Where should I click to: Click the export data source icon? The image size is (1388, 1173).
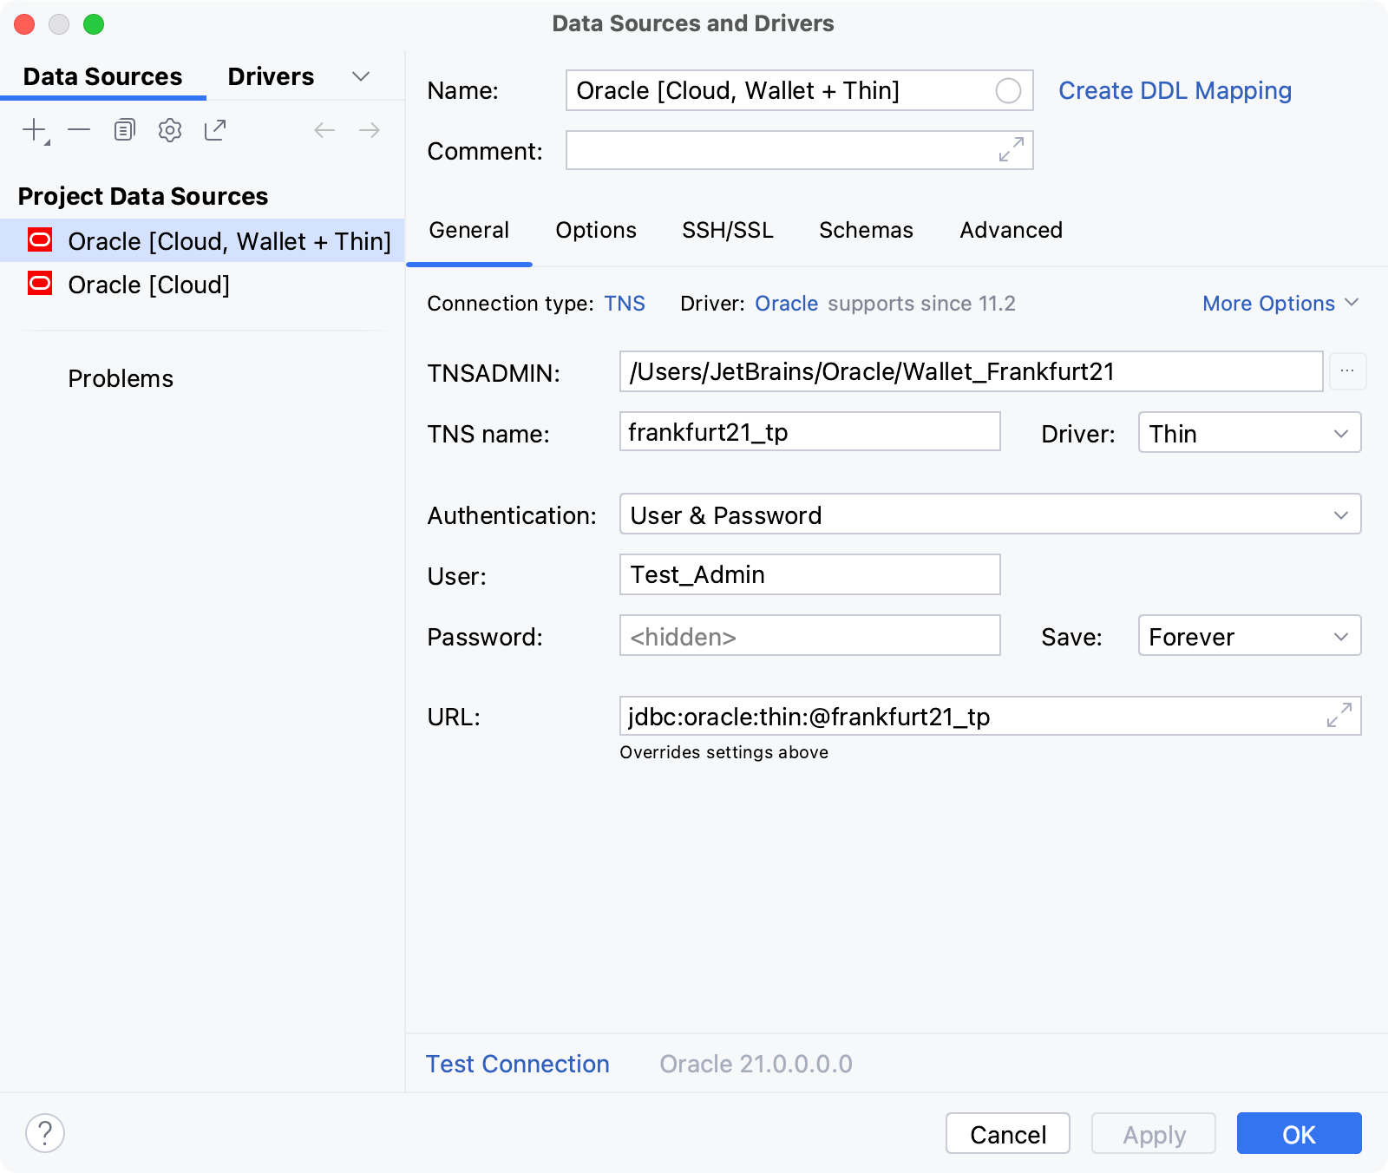coord(215,128)
